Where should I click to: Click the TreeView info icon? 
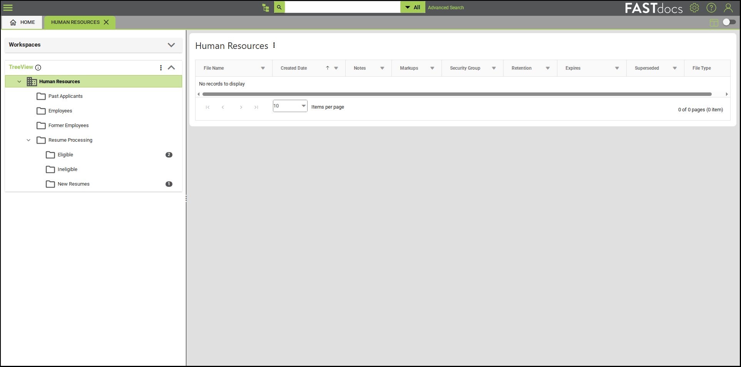coord(38,67)
